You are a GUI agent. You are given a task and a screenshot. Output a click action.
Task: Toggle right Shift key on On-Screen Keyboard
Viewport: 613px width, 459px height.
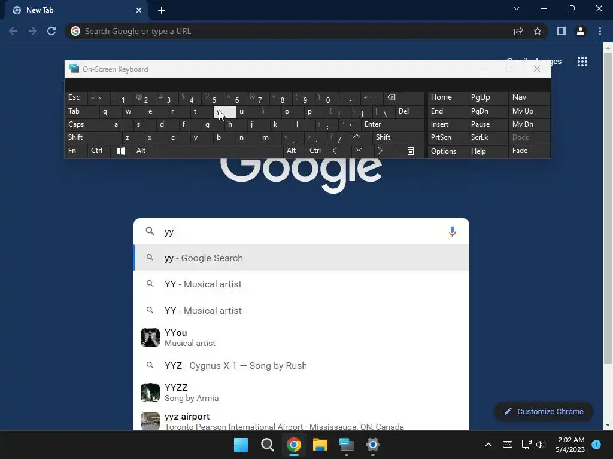pos(399,137)
